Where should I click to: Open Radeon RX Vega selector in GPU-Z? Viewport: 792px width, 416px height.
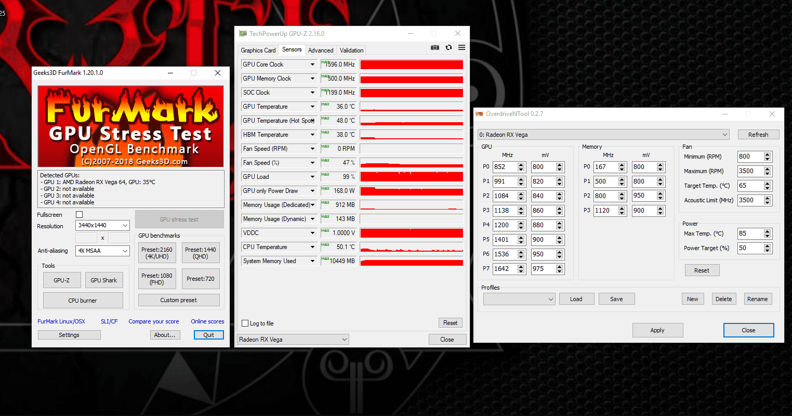click(x=293, y=340)
